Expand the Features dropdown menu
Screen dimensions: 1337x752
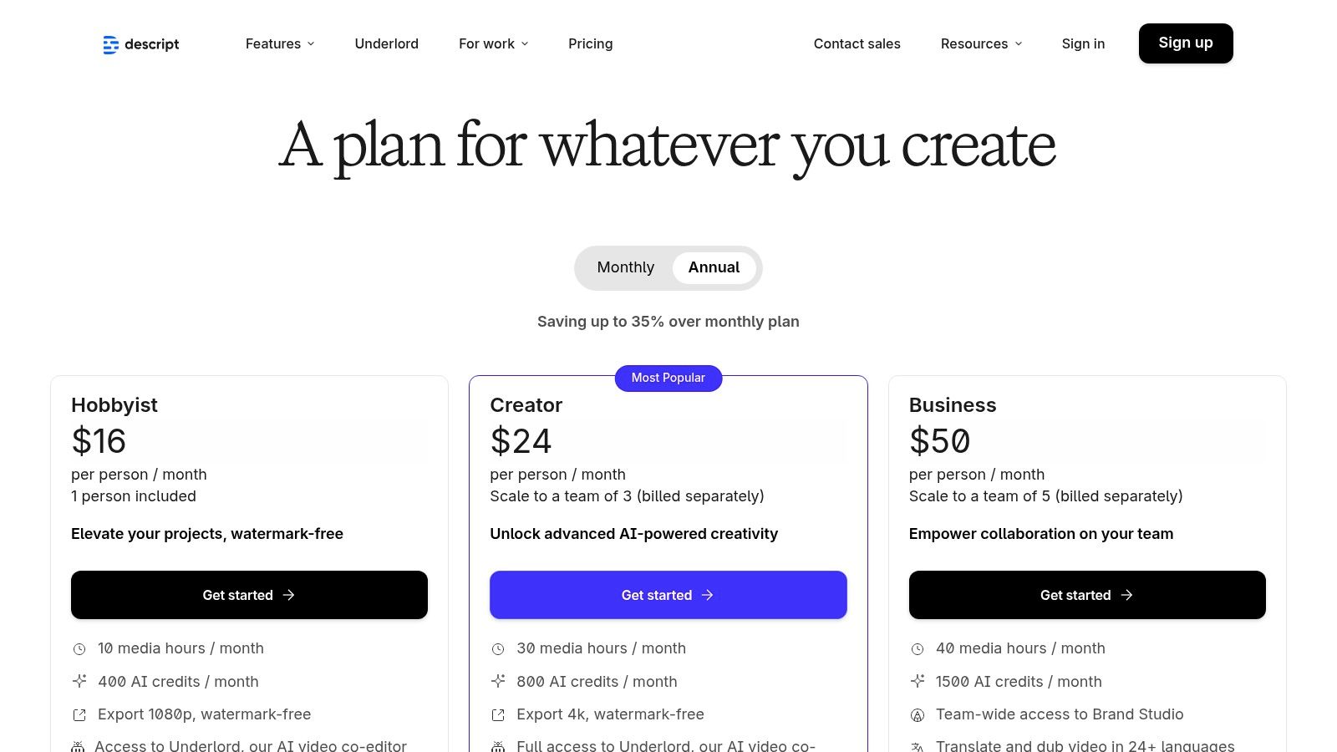point(280,43)
